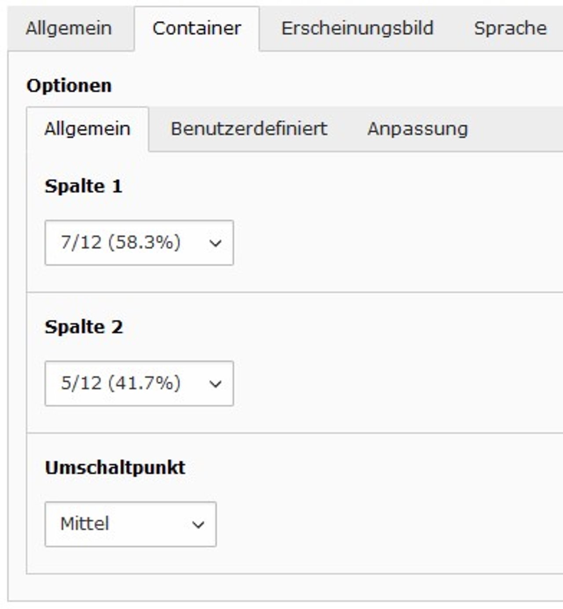This screenshot has width=563, height=609.
Task: Click the chevron arrow in Umschaltpunkt select
Action: [x=198, y=525]
